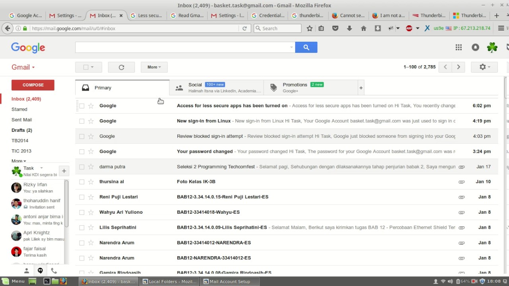Star the Foto Kelas IK-3B email
509x286 pixels.
point(91,182)
